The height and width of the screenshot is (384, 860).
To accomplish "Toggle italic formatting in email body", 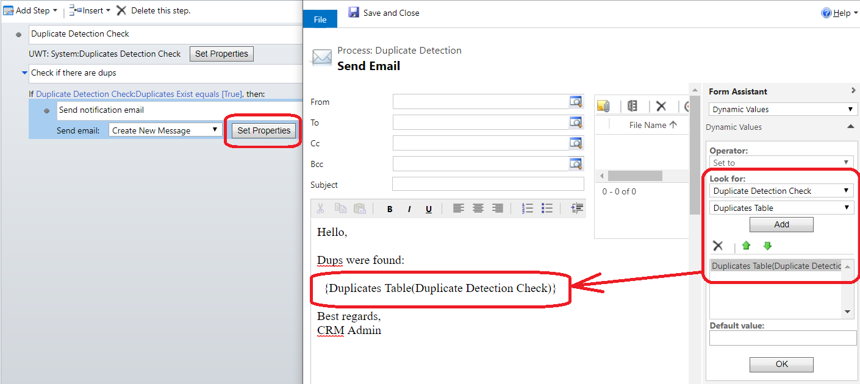I will [409, 209].
